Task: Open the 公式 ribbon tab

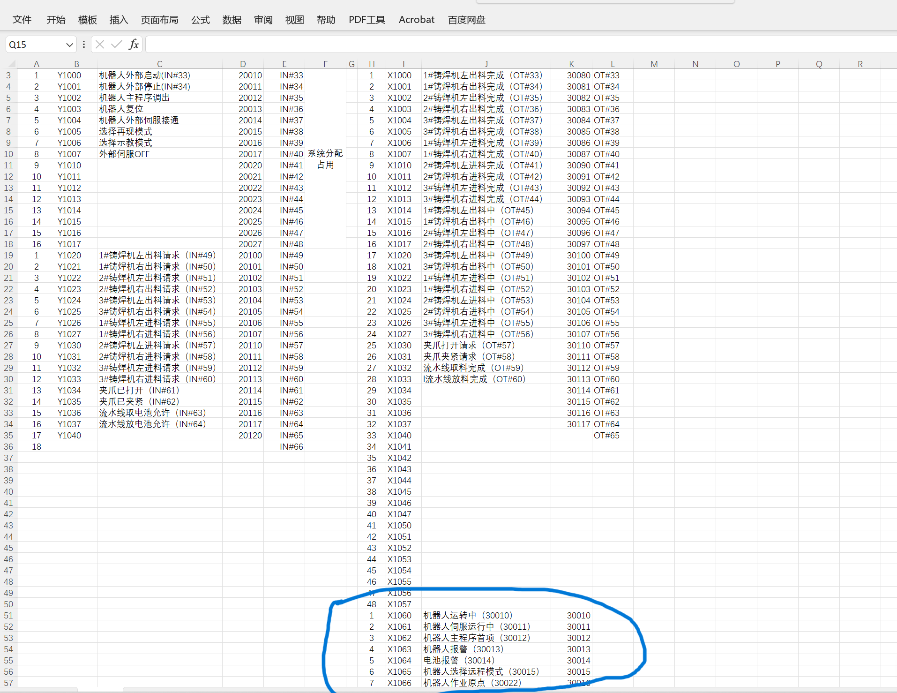Action: 200,20
